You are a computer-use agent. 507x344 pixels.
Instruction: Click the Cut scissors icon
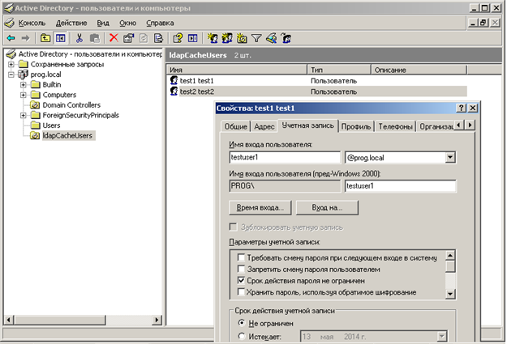[x=79, y=38]
